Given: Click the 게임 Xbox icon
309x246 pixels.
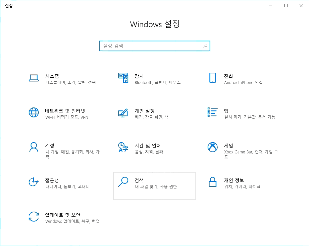Looking at the screenshot, I should [x=212, y=147].
